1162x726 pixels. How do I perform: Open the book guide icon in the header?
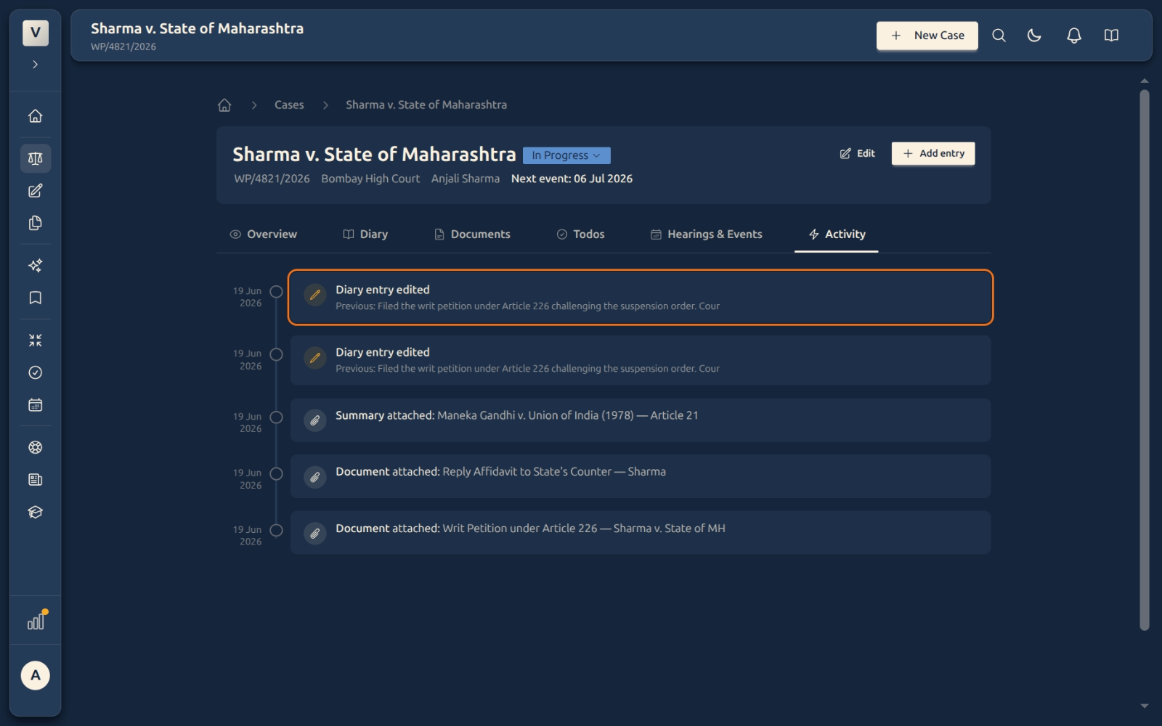click(x=1111, y=36)
